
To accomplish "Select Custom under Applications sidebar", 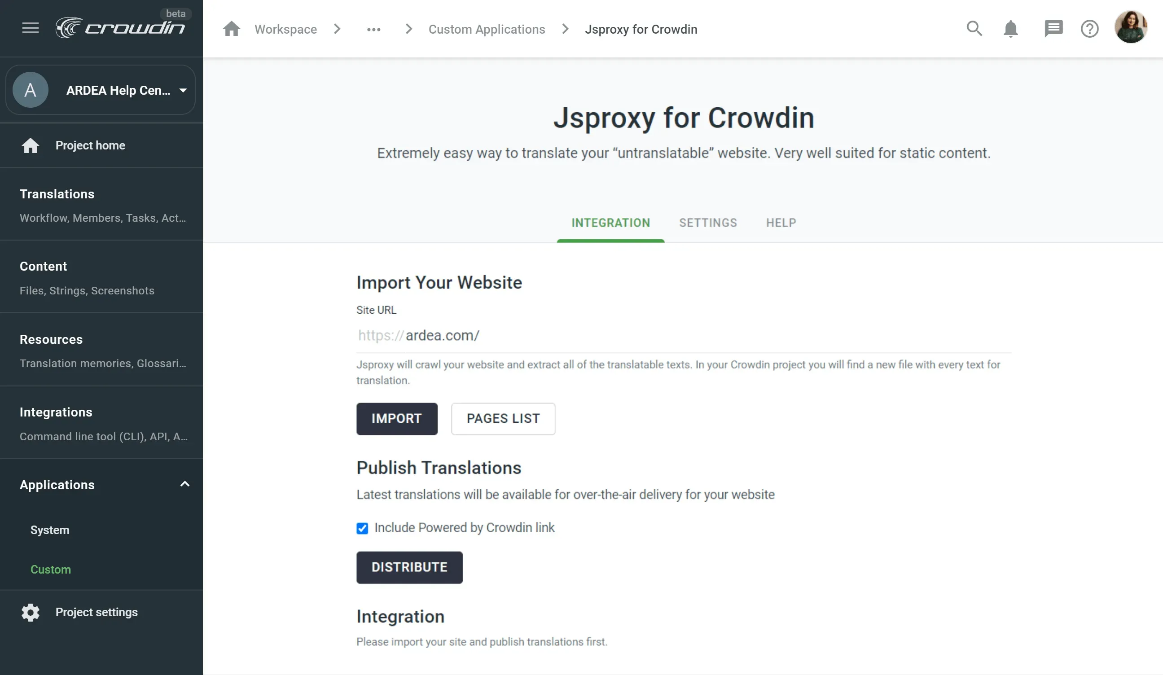I will 50,570.
